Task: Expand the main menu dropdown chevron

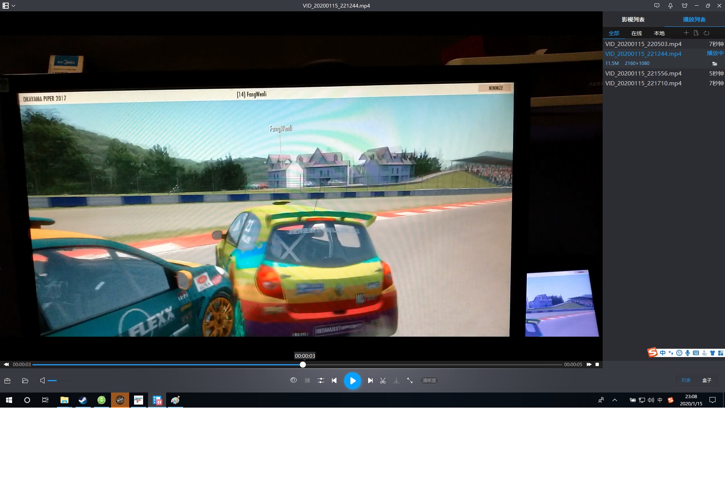Action: click(x=14, y=6)
